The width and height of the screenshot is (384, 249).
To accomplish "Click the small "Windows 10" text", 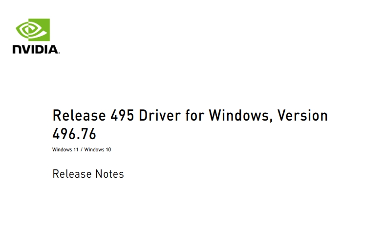I will point(98,149).
